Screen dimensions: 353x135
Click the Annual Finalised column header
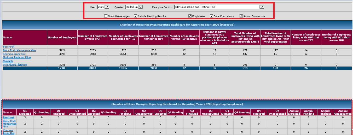coord(325,112)
